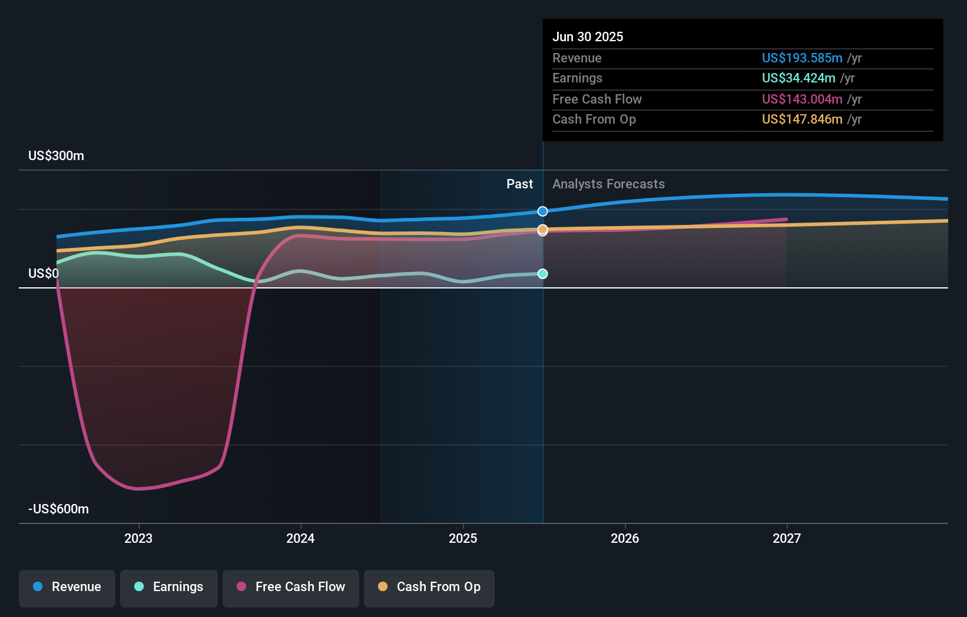Select the Cash From Op data point marker

point(543,229)
